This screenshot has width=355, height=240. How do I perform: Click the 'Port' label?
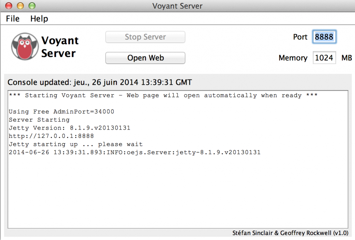point(300,37)
